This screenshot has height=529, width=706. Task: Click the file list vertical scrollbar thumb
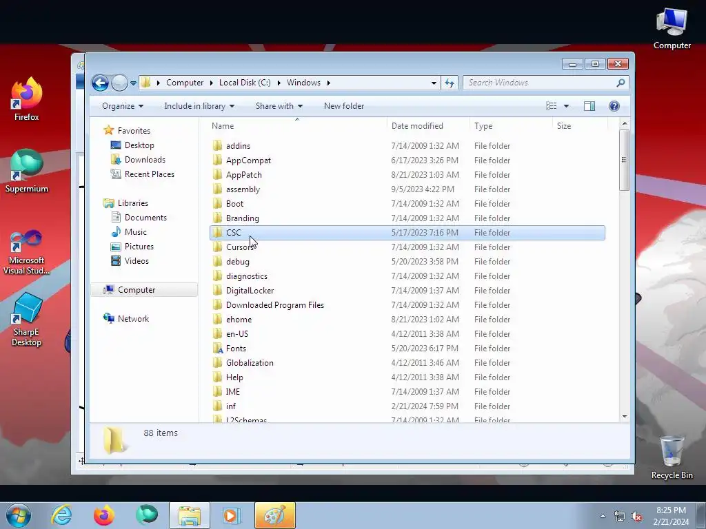tap(624, 160)
